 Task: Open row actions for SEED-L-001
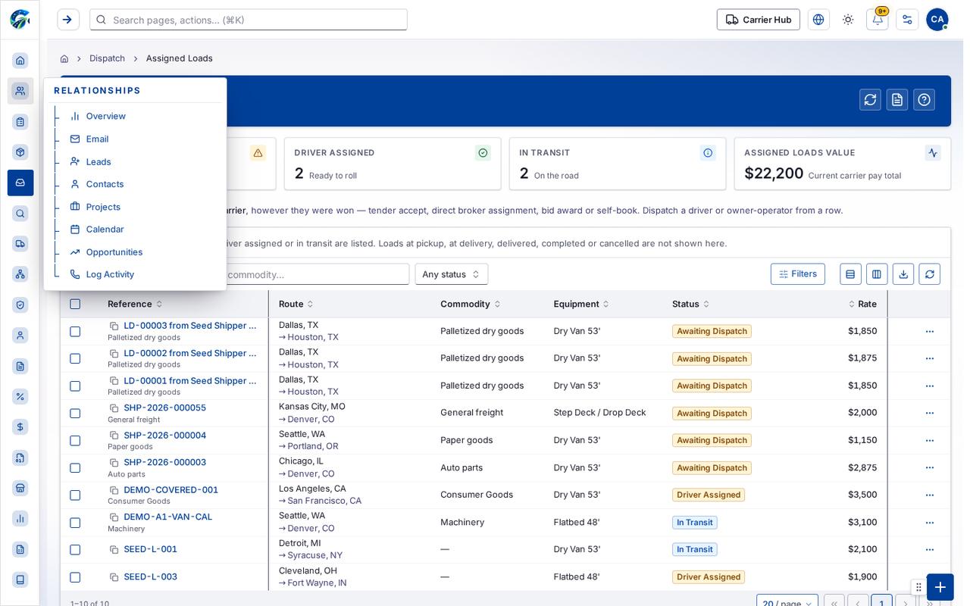coord(929,550)
